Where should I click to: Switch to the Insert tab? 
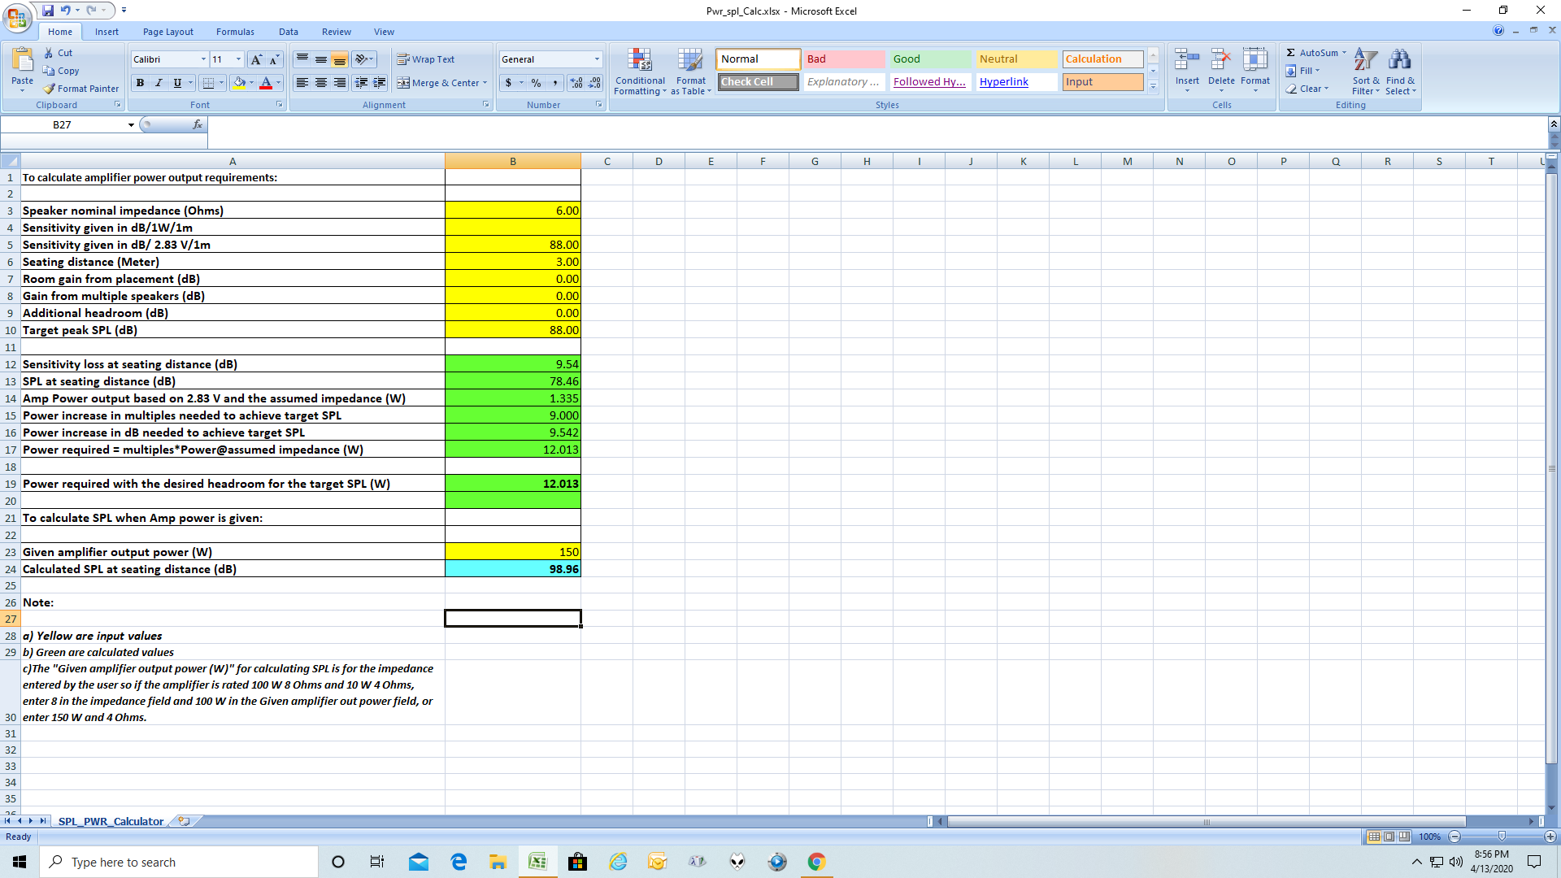point(107,32)
